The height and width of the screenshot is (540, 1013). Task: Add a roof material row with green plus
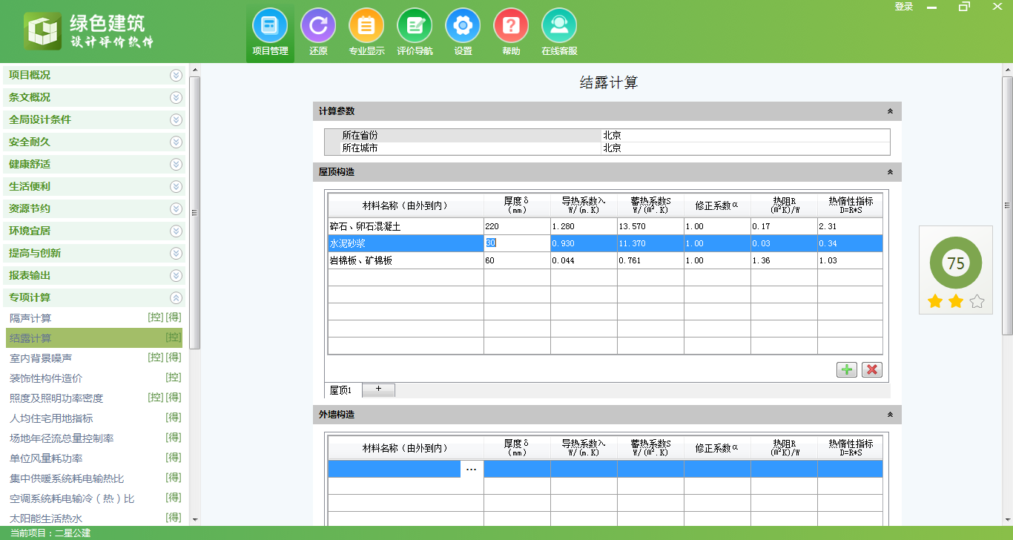[x=846, y=369]
